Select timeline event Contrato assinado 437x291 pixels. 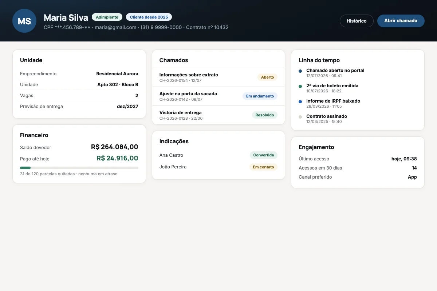(x=327, y=116)
